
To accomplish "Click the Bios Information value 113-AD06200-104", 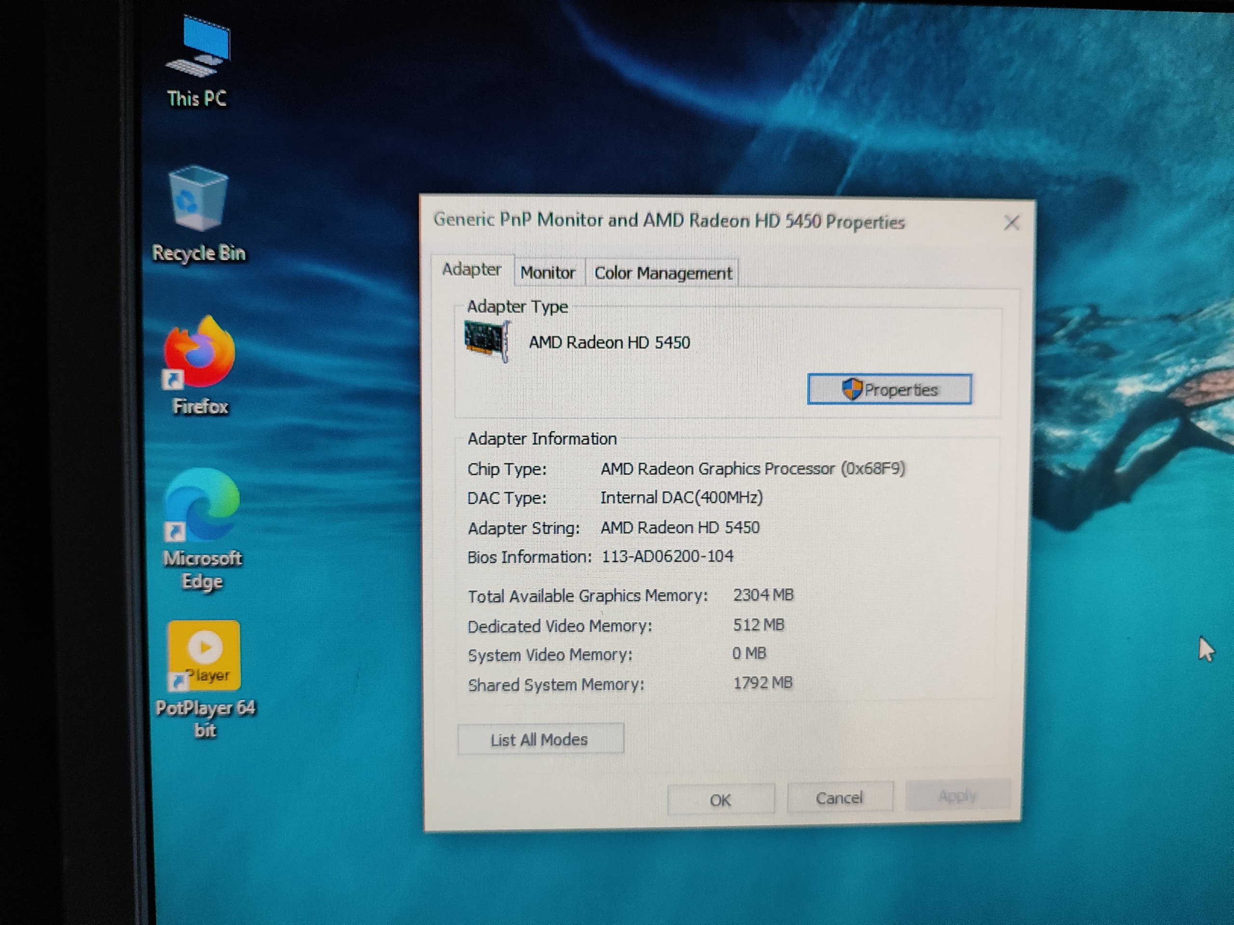I will 667,556.
